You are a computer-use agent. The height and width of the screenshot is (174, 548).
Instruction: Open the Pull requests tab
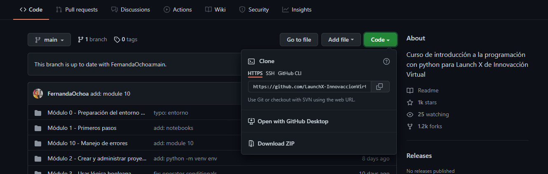[77, 9]
